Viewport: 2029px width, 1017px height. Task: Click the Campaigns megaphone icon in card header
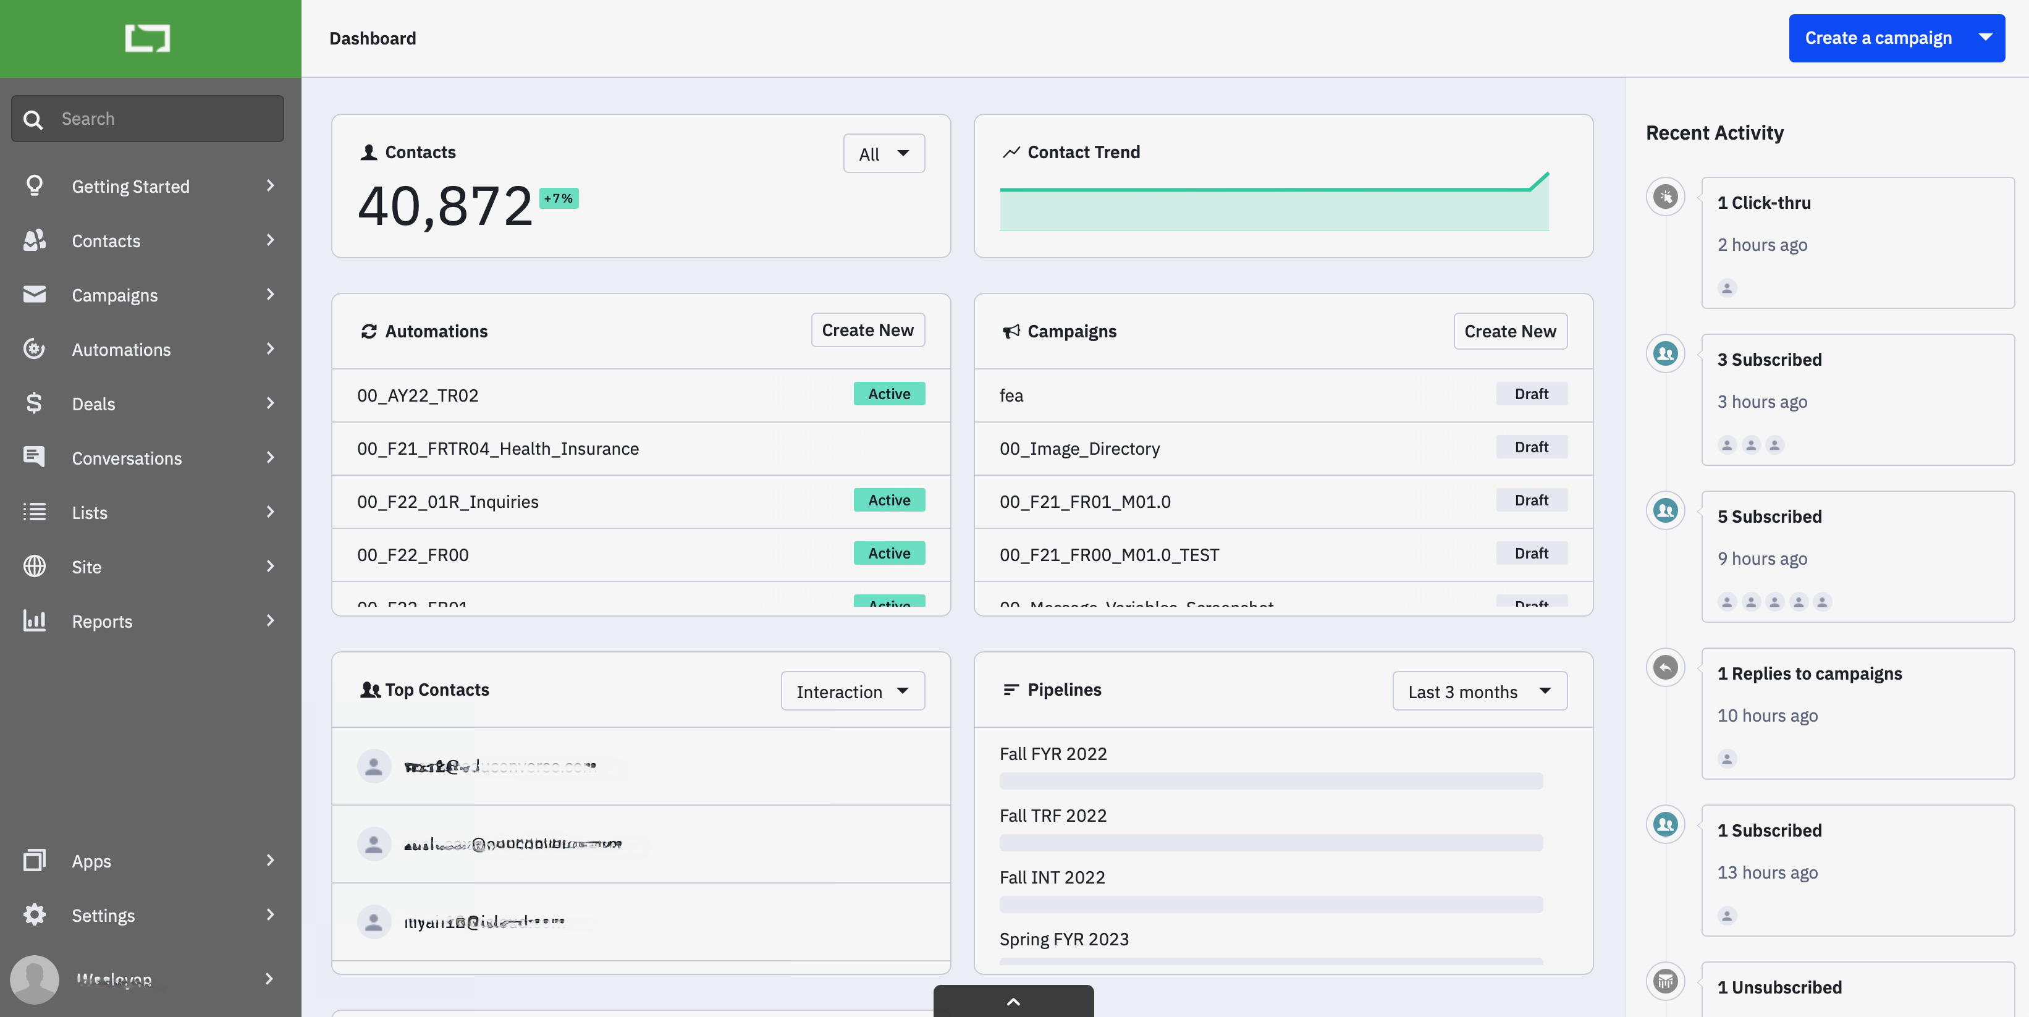tap(1011, 332)
